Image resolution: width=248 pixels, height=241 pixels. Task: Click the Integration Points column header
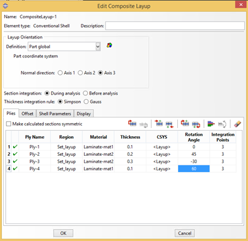point(223,137)
